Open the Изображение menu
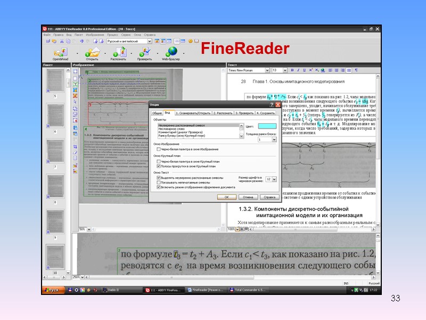 95,35
